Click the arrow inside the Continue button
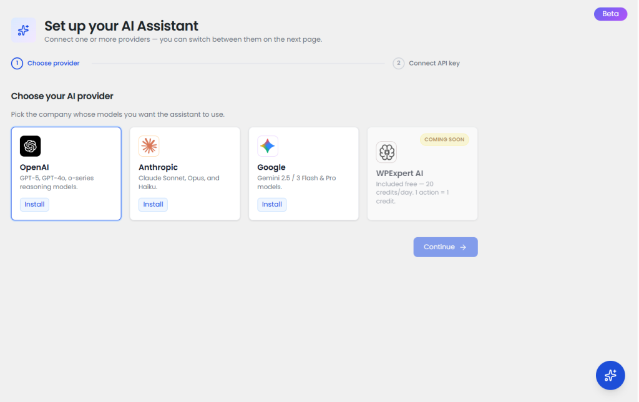 pyautogui.click(x=463, y=247)
